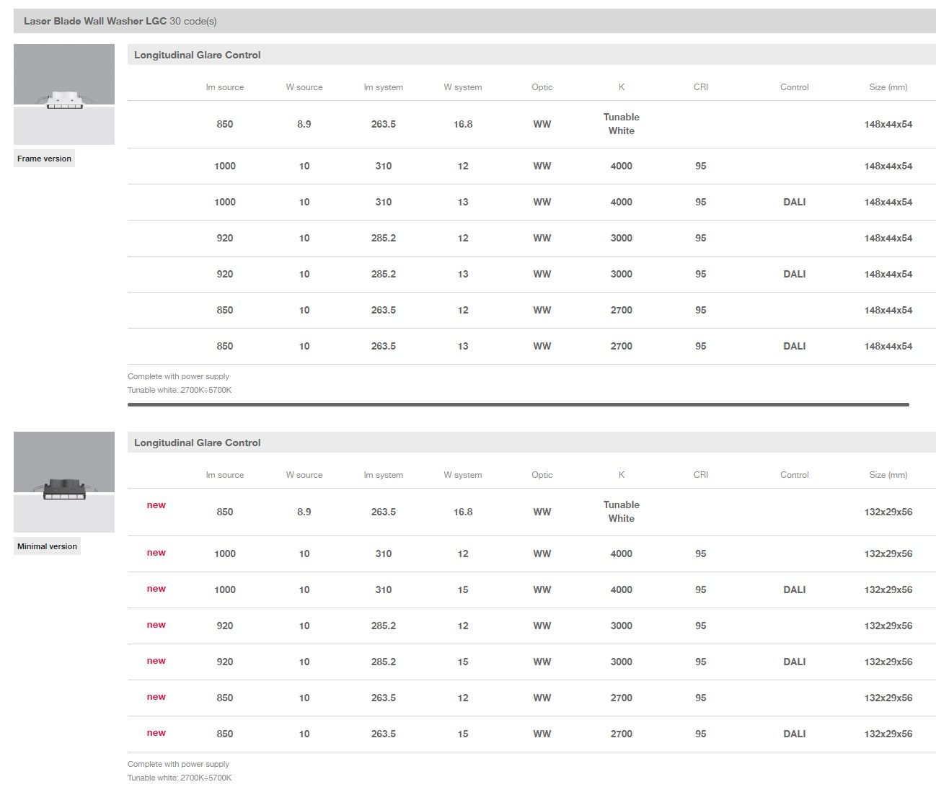Click the 'Size (mm)' header in the Minimal table

click(888, 475)
